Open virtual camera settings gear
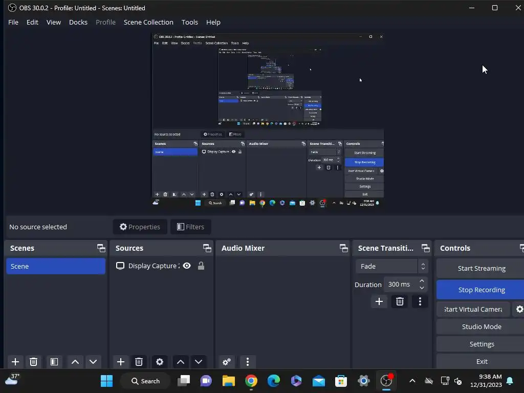This screenshot has height=393, width=524. 519,309
